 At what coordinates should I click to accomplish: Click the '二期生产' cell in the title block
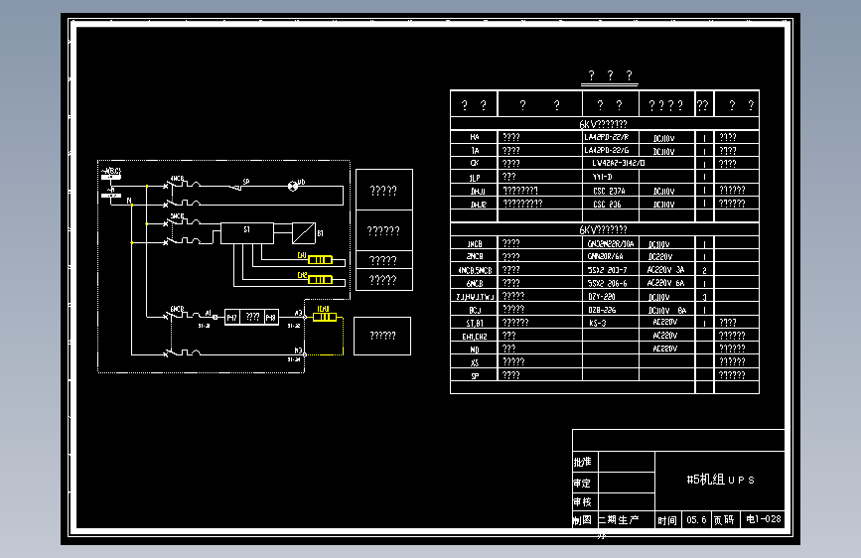coord(619,519)
